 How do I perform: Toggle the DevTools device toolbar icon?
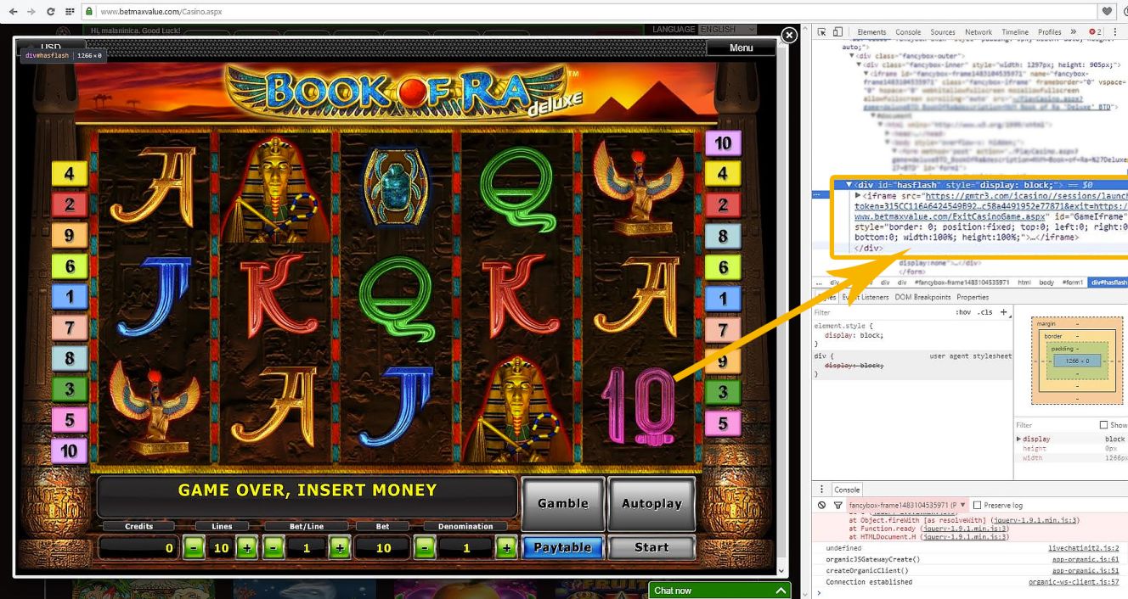(838, 32)
